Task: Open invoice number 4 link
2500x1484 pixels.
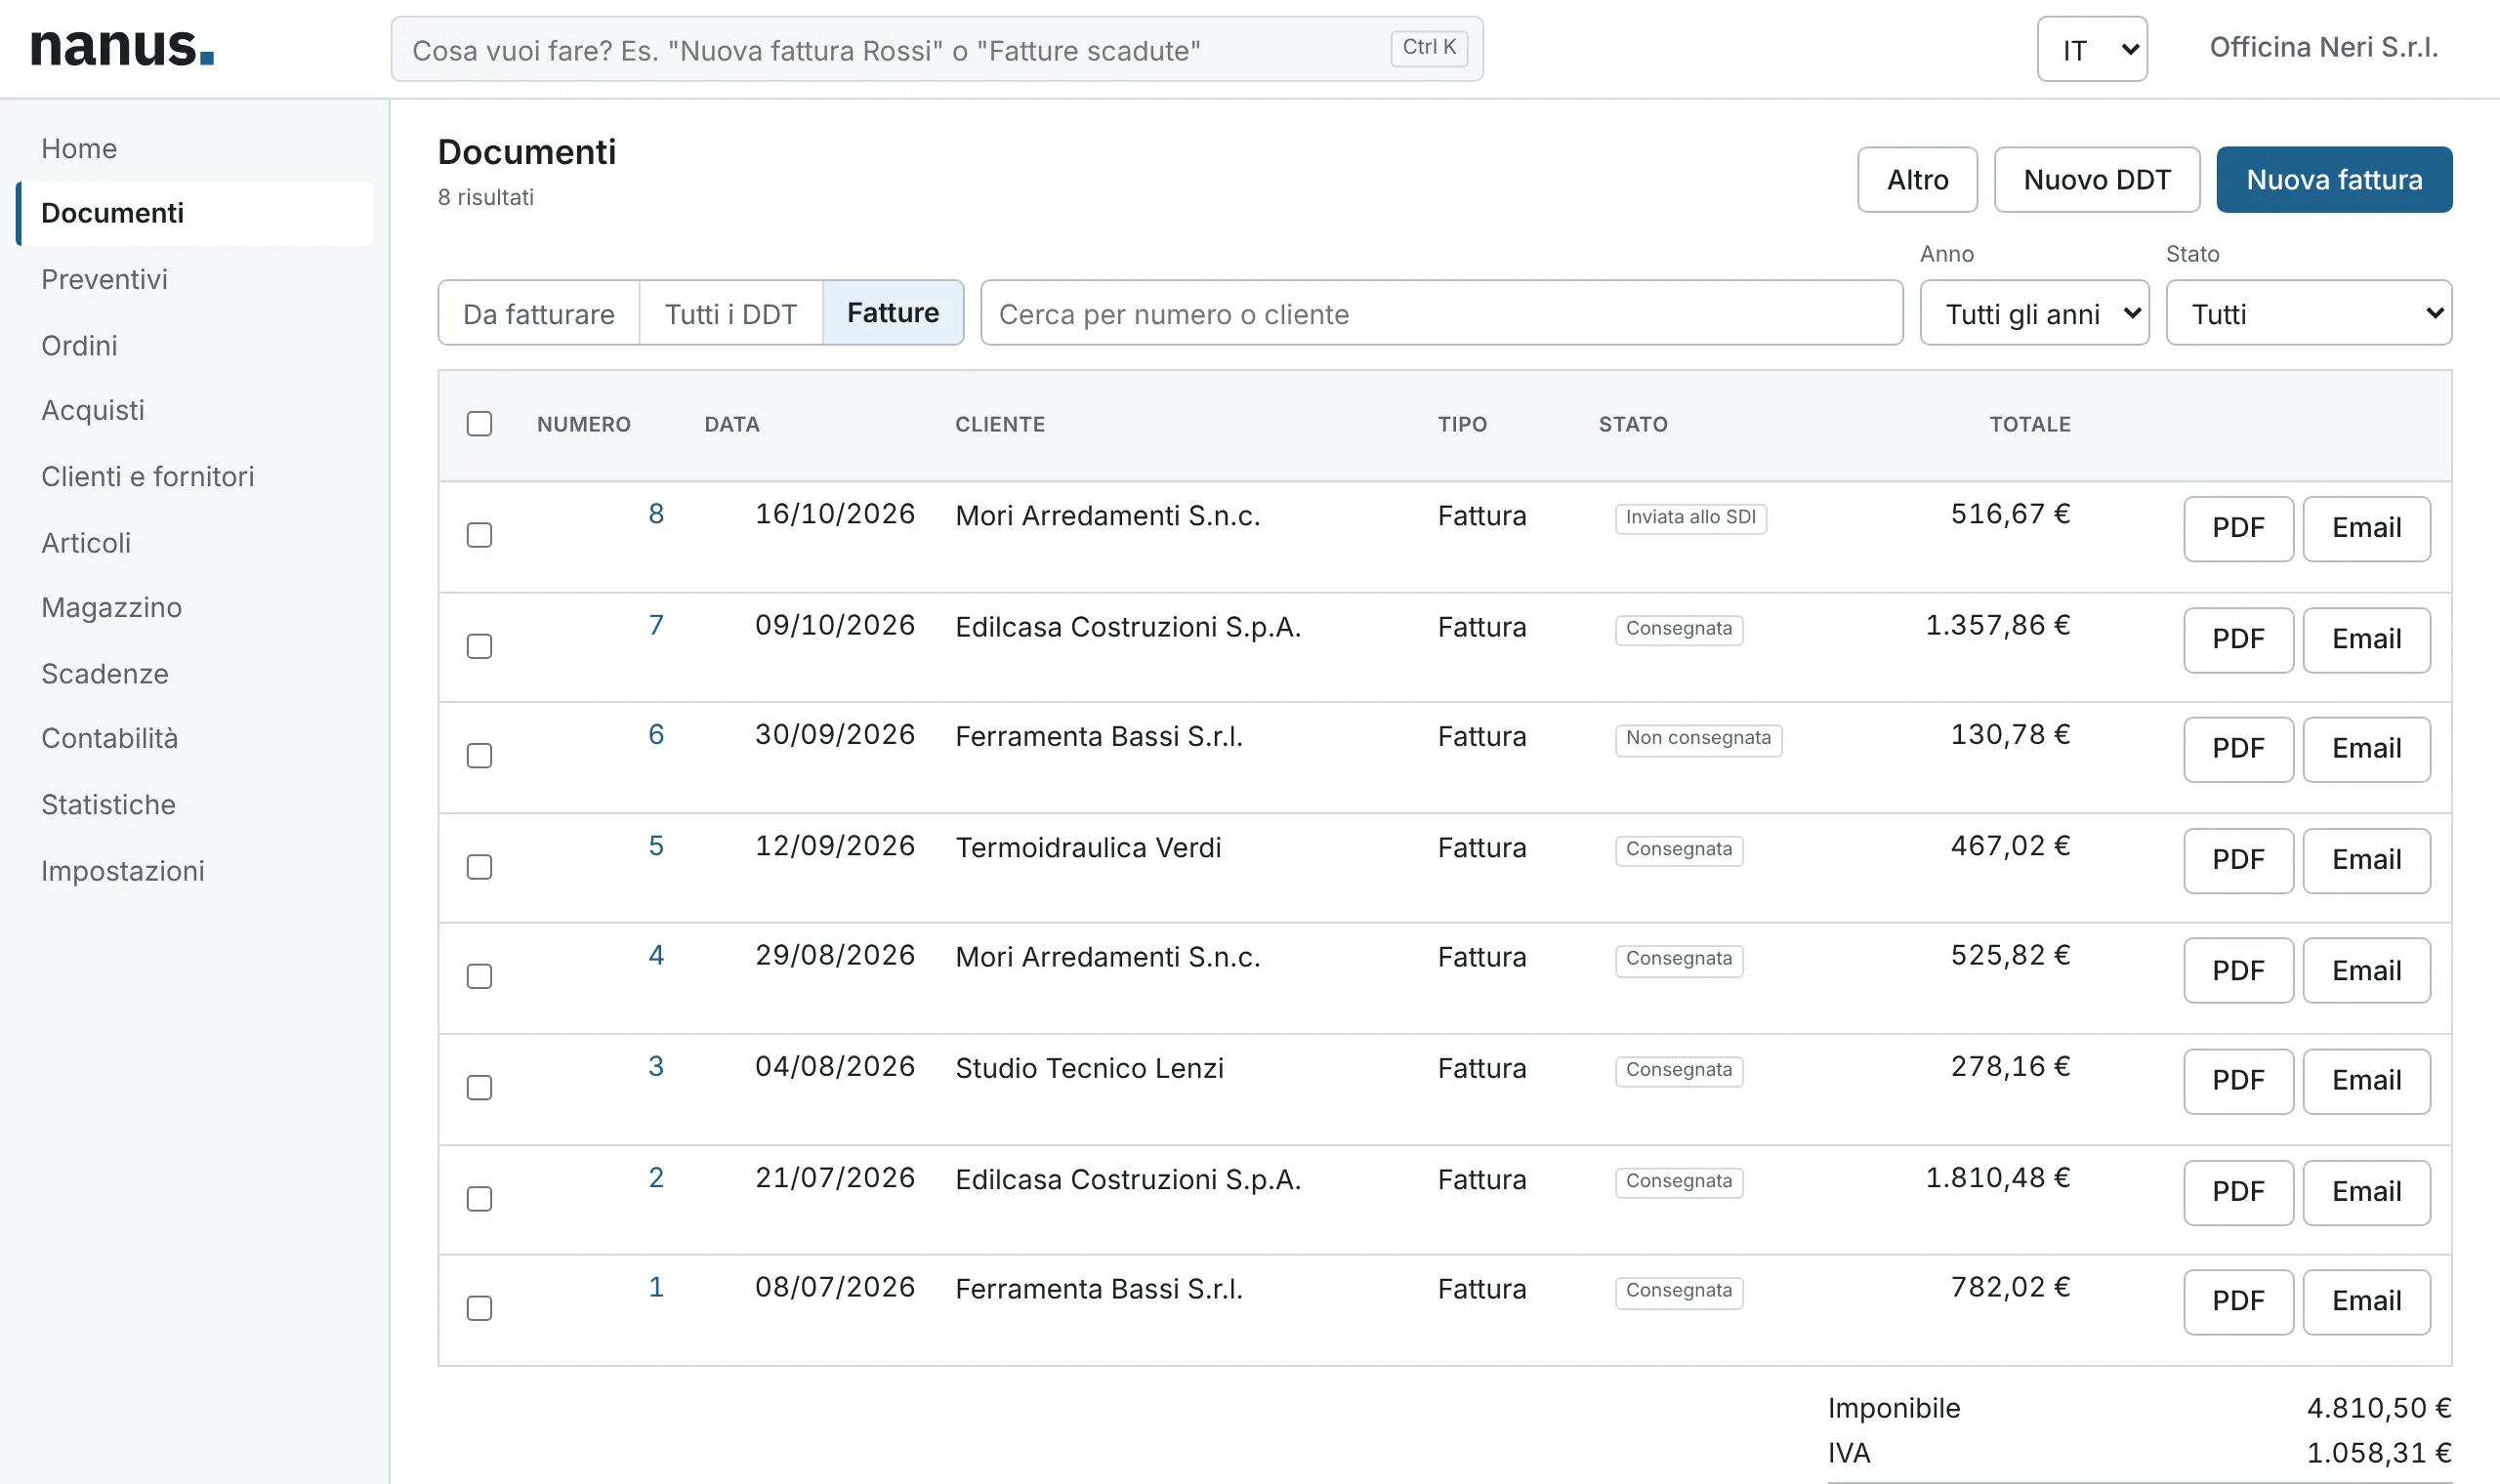Action: (x=656, y=955)
